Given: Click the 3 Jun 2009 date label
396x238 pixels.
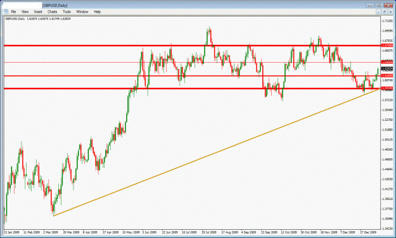Looking at the screenshot, I should pos(150,232).
